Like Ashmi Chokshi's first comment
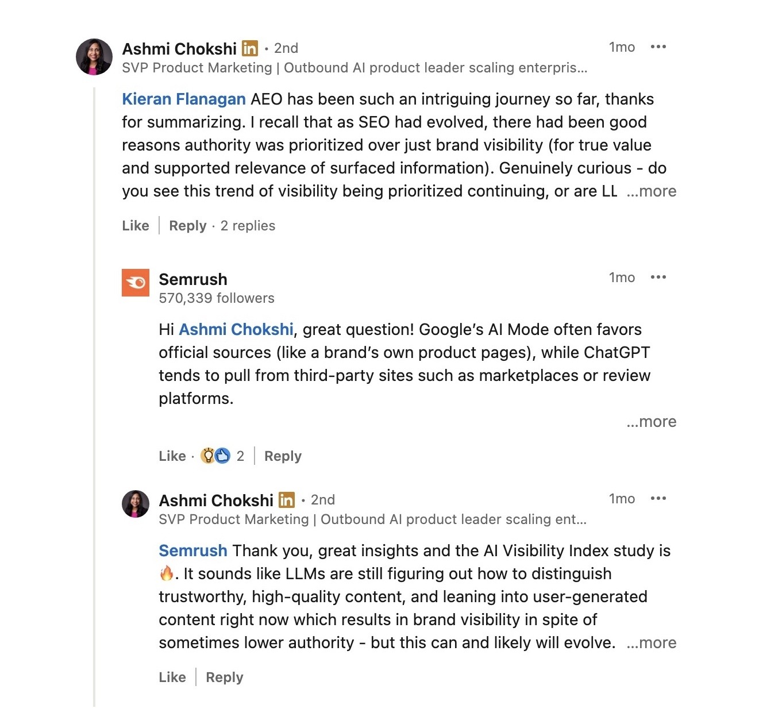This screenshot has height=728, width=759. click(x=135, y=226)
